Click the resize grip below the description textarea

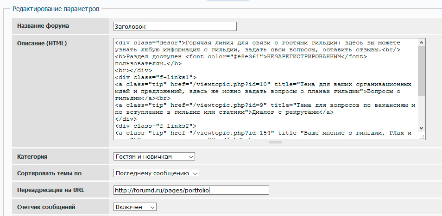(x=275, y=142)
